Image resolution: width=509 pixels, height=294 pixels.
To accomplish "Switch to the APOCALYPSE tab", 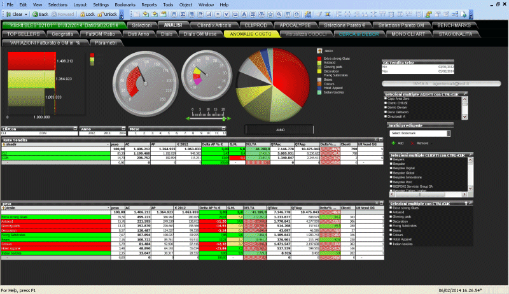I will click(295, 25).
